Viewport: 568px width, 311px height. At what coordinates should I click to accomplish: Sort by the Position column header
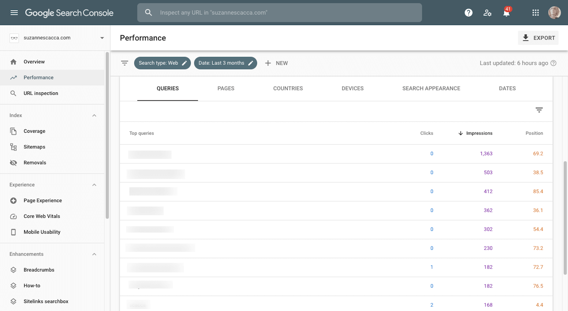tap(534, 133)
